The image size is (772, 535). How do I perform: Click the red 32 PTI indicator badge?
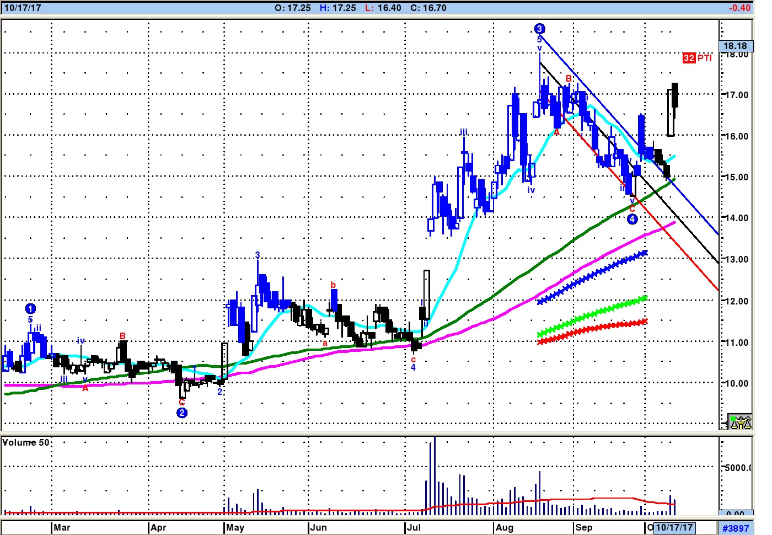(696, 58)
